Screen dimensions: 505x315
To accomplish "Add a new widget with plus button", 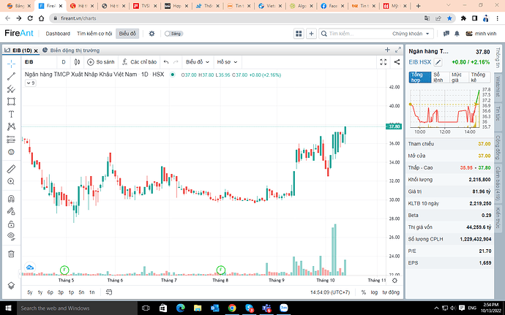I will 311,34.
